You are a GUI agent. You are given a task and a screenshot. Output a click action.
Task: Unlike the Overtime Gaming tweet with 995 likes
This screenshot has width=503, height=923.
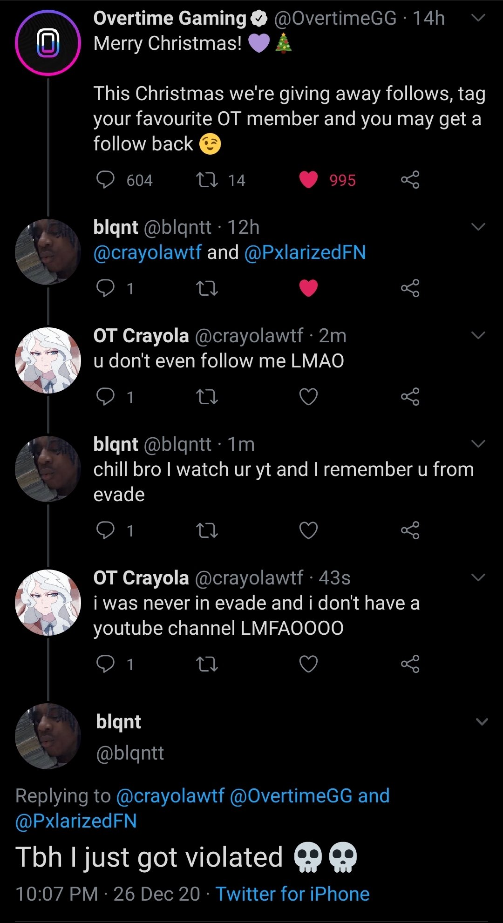[308, 180]
